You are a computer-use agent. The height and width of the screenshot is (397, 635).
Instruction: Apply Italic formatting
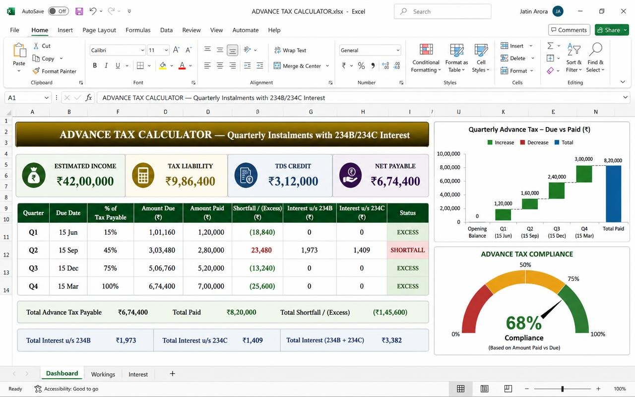pos(106,66)
